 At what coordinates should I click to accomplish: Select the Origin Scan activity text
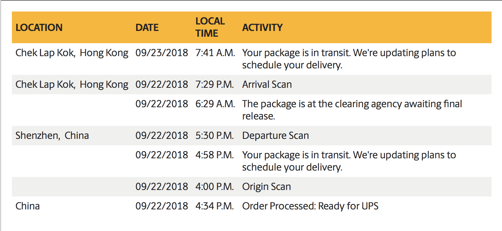266,187
